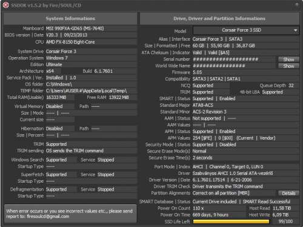
Task: Open partition alignment Details
Action: click(288, 194)
